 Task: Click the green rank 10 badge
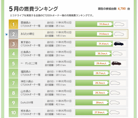13,113
